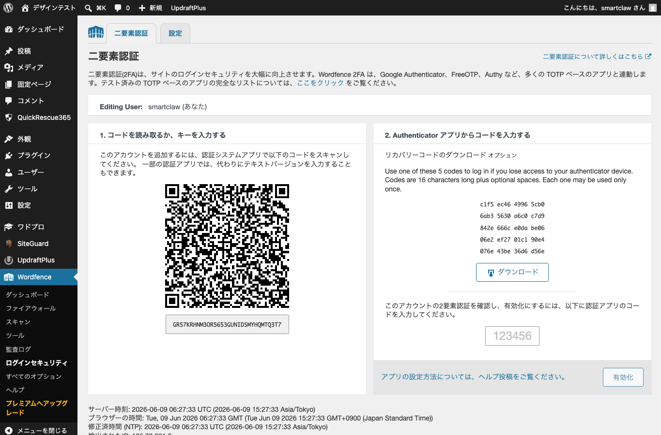Click the 2FA QR code image
The height and width of the screenshot is (435, 661).
[x=227, y=246]
